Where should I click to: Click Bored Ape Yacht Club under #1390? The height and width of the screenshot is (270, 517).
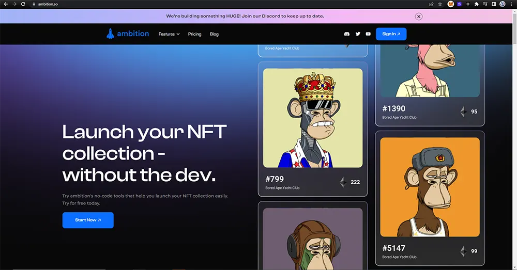(399, 118)
